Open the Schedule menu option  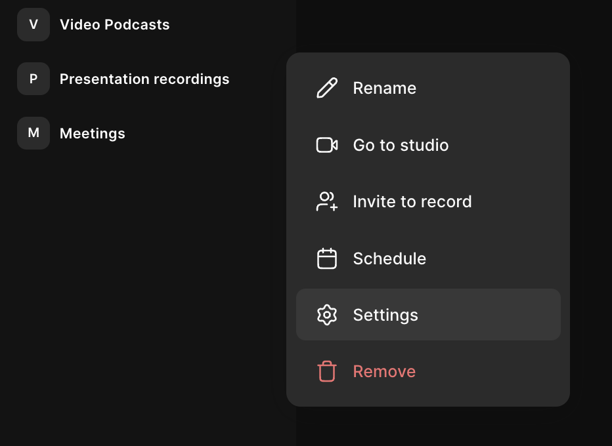[x=428, y=258]
